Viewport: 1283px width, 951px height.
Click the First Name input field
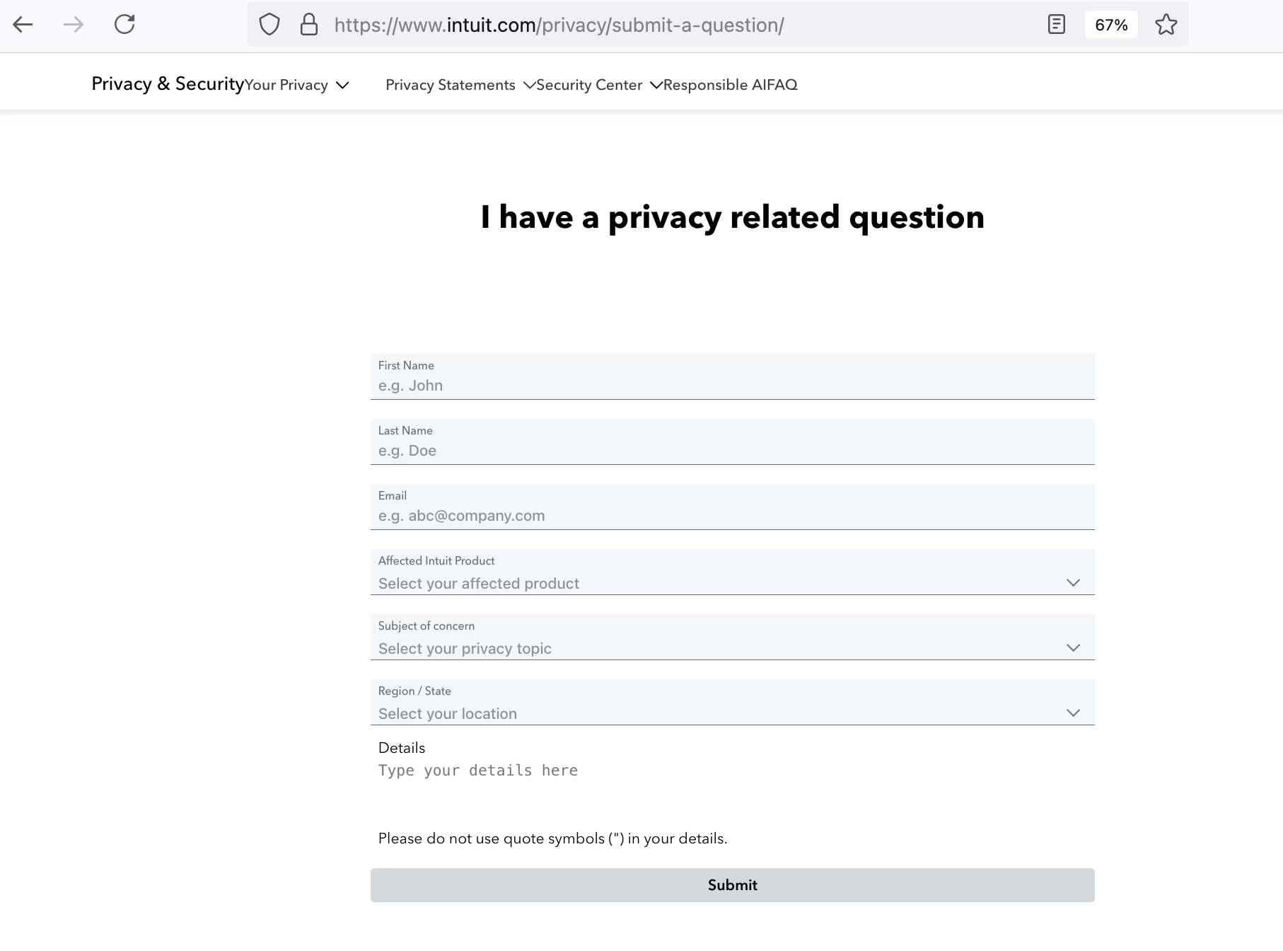[x=732, y=386]
